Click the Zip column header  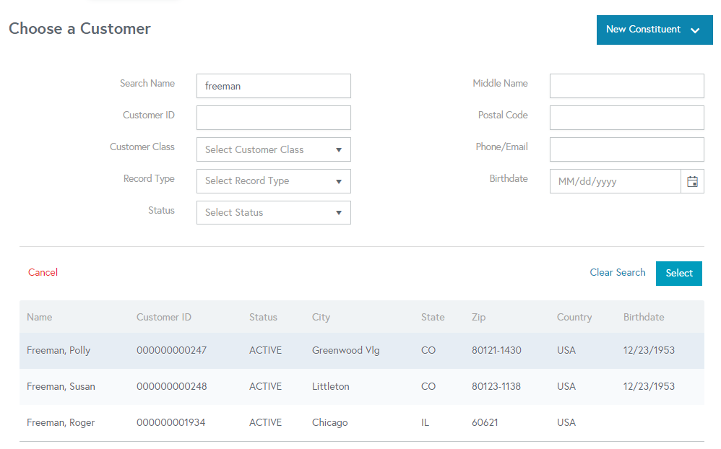click(479, 317)
